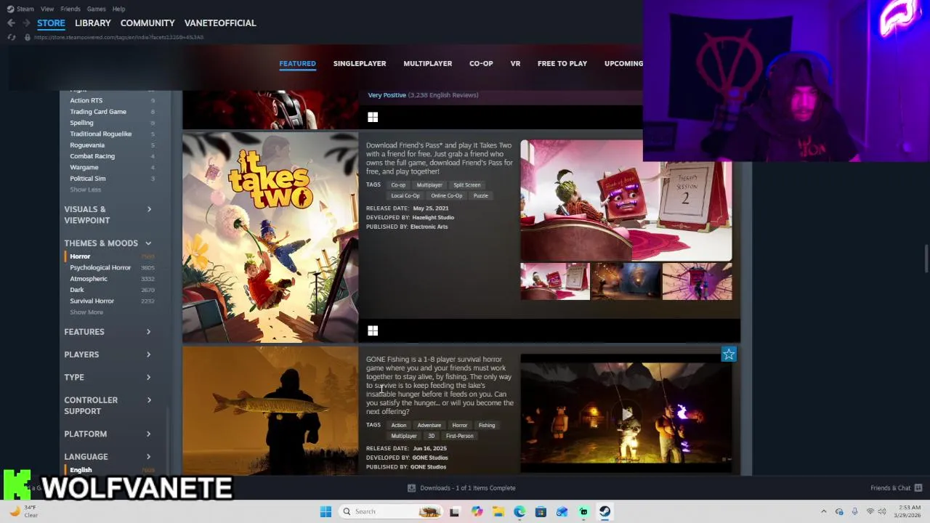
Task: Open the Free to Play tab
Action: [562, 63]
